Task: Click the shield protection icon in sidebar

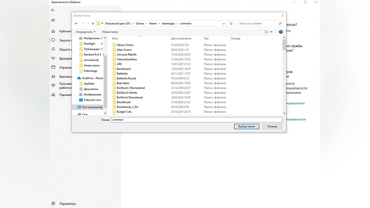Action: pyautogui.click(x=53, y=40)
